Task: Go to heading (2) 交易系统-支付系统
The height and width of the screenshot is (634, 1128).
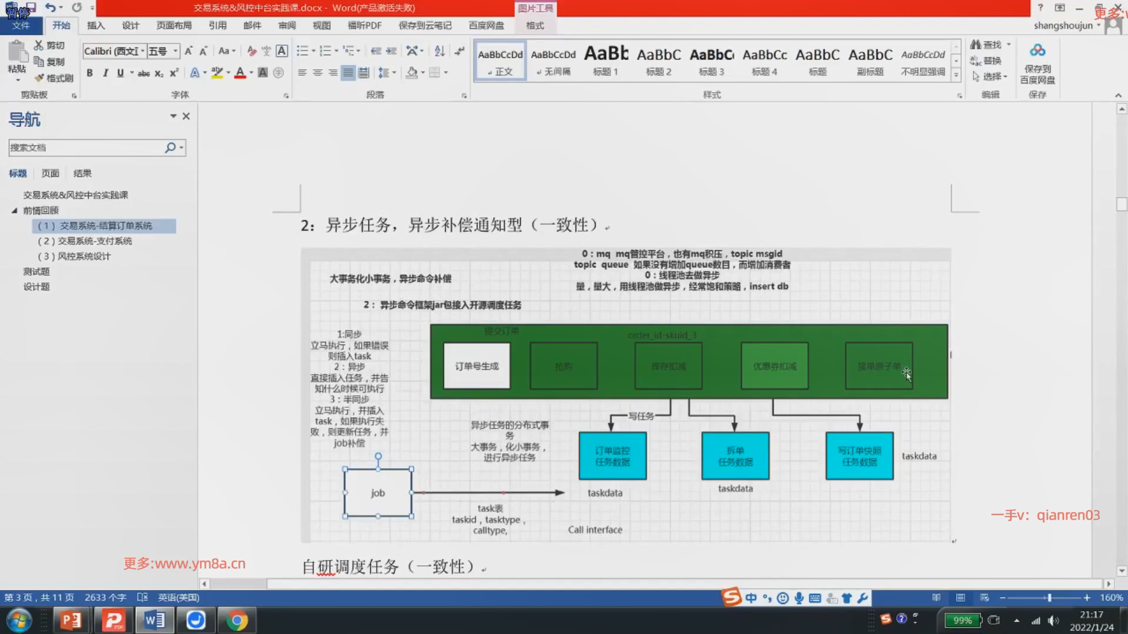Action: [85, 241]
